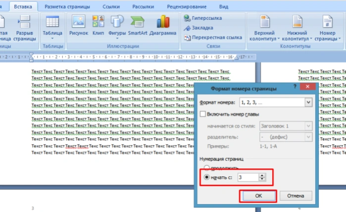The width and height of the screenshot is (346, 212).
Task: Open the Номер страницы dropdown menu
Action: pos(328,28)
